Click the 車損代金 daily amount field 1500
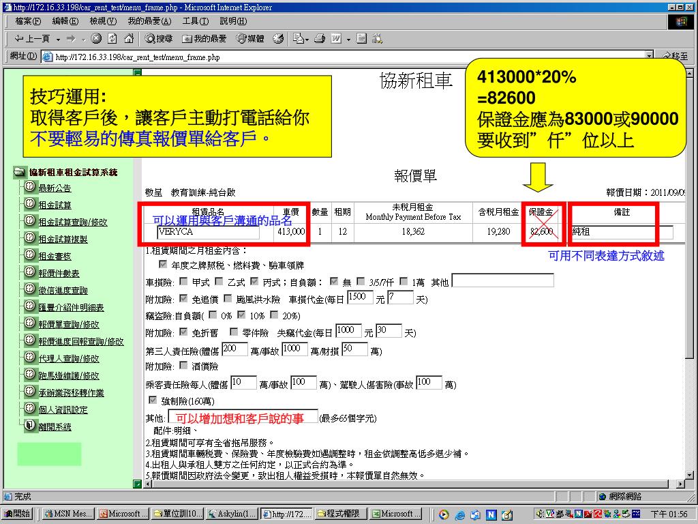Viewport: 698px width, 524px height. (x=360, y=297)
